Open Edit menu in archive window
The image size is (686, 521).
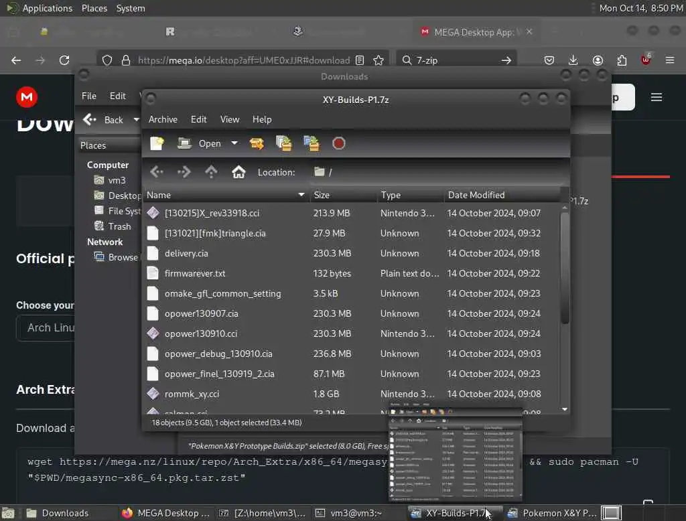(198, 119)
